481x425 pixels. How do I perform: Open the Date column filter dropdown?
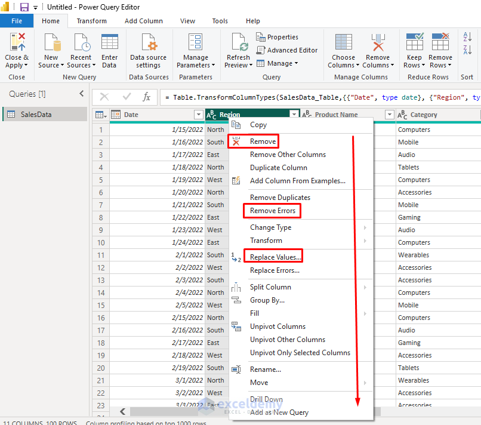199,115
